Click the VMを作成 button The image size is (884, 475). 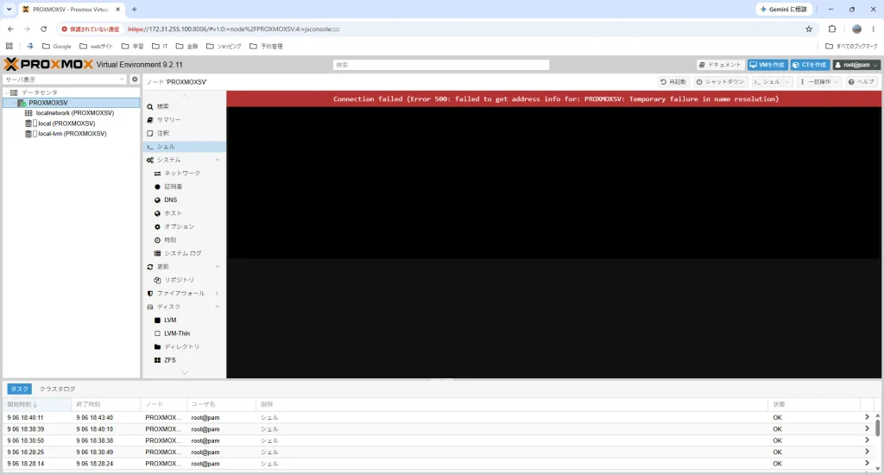(767, 65)
